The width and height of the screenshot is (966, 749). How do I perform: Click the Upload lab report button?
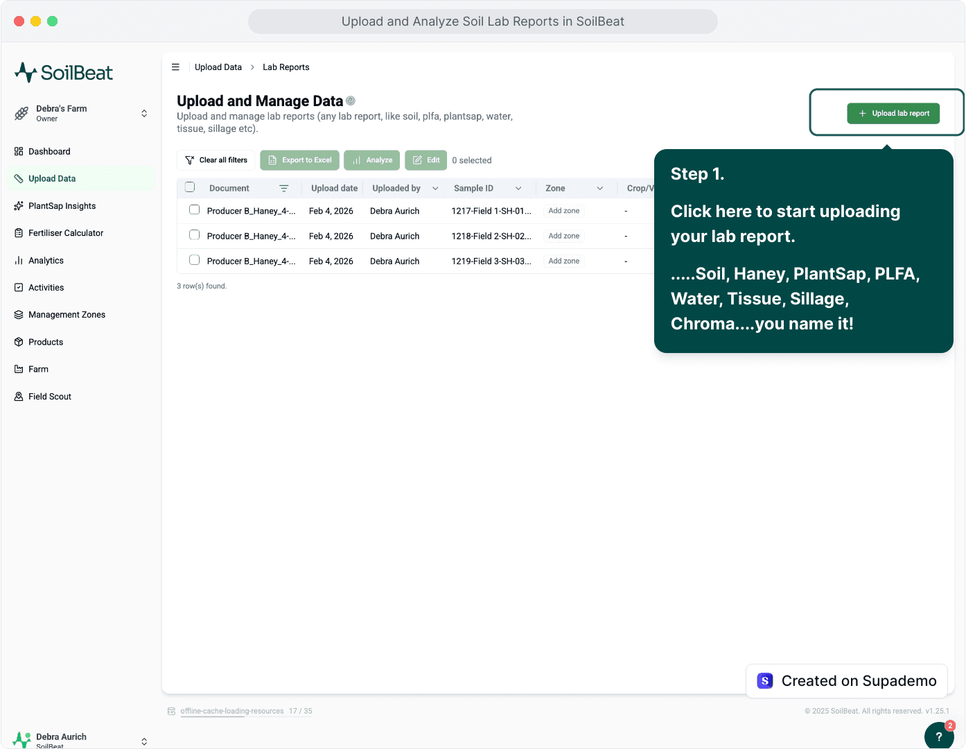893,114
